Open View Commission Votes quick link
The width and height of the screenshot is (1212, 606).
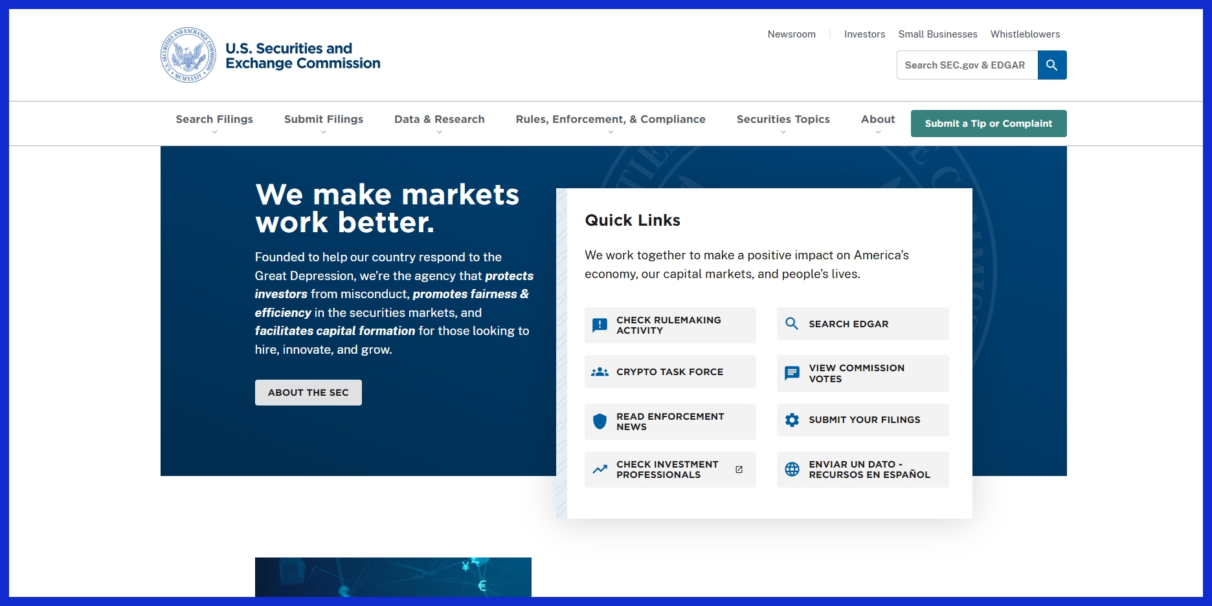863,373
